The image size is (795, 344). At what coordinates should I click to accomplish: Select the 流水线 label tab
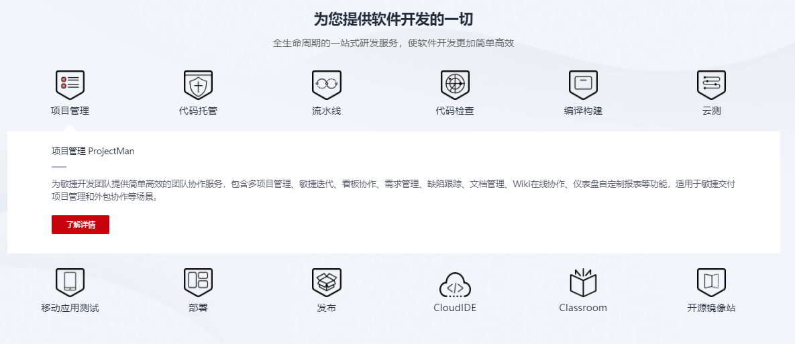click(x=327, y=111)
